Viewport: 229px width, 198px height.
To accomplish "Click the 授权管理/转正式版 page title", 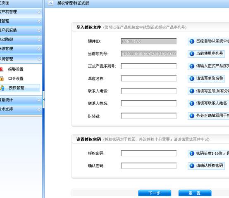I will 73,3.
